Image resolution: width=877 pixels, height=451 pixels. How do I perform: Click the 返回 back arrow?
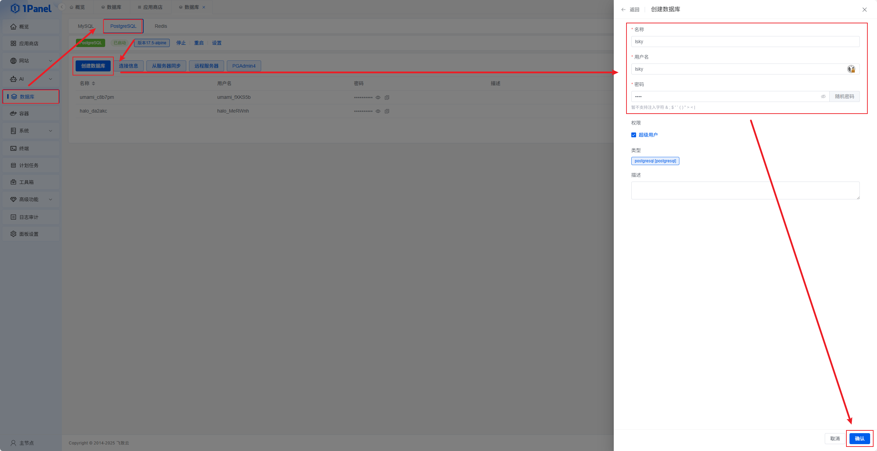[623, 10]
